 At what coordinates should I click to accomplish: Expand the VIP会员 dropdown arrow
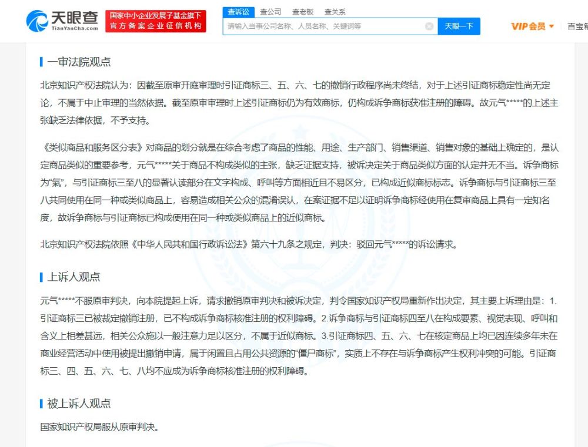pos(552,26)
